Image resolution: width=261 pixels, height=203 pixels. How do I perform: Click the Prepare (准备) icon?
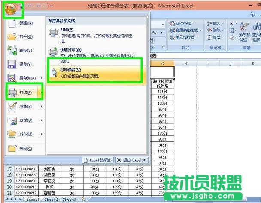(12, 106)
